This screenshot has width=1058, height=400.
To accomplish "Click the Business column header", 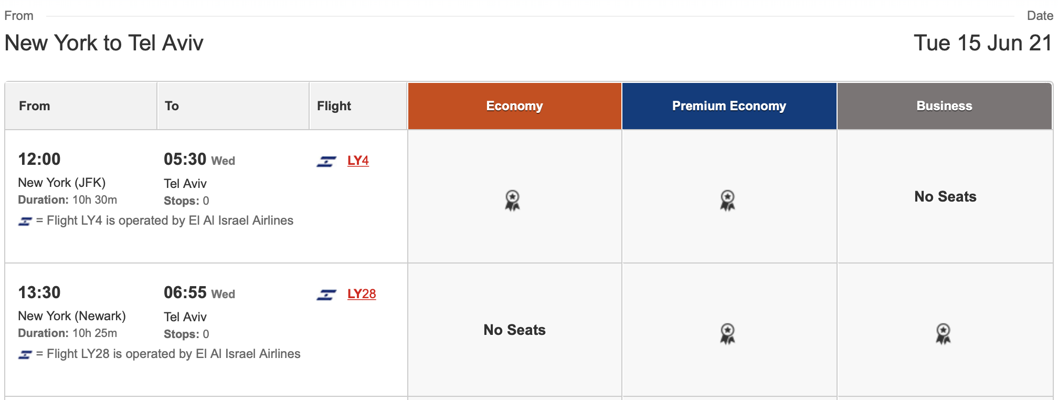I will tap(945, 106).
